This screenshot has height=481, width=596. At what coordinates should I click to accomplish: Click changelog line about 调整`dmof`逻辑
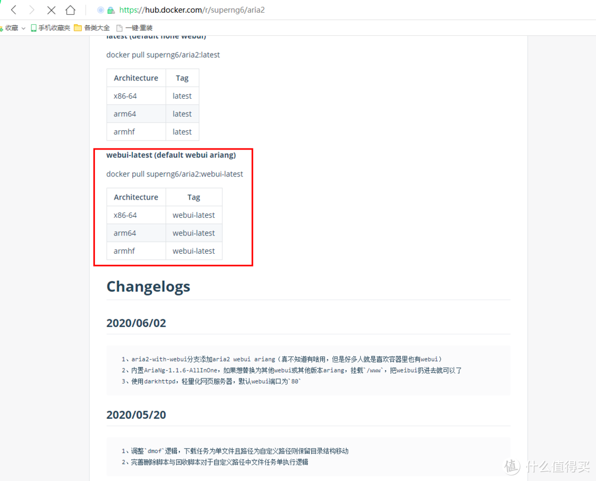point(235,451)
